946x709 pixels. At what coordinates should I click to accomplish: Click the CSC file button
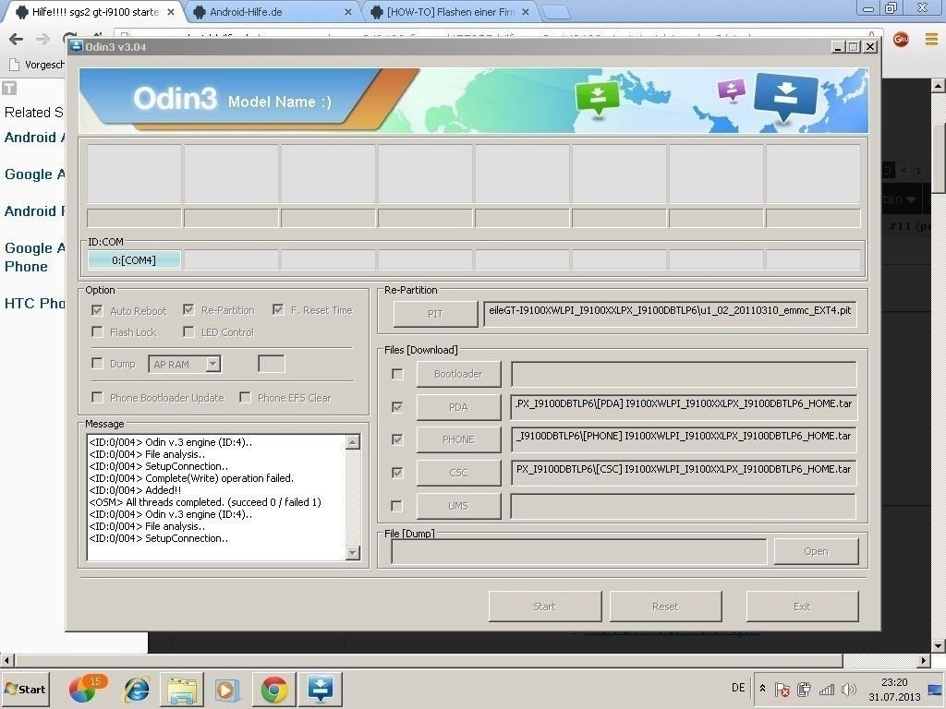click(458, 473)
